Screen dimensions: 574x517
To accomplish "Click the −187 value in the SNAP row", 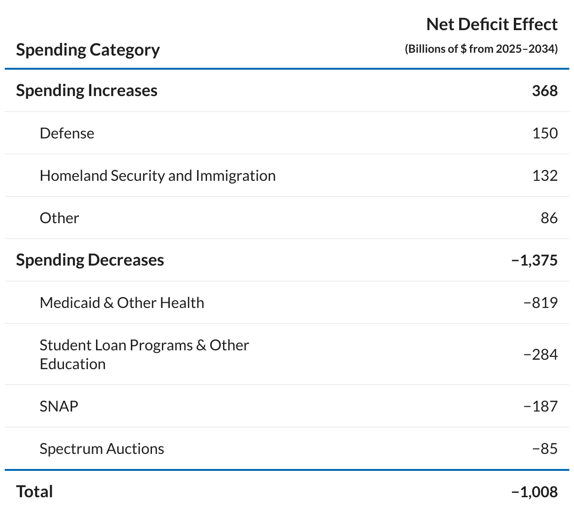I will coord(541,406).
